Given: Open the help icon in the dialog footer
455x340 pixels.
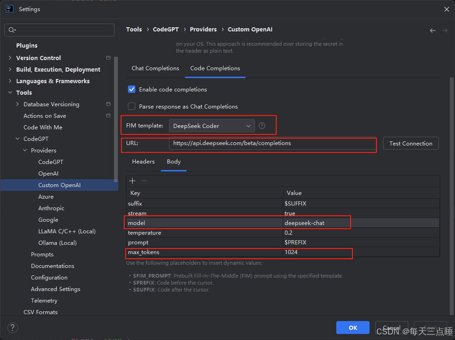Looking at the screenshot, I should coord(12,328).
